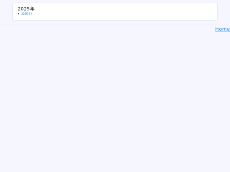Select the list item containing 2025-11
Viewport: 230px width, 172px height.
(117, 14)
